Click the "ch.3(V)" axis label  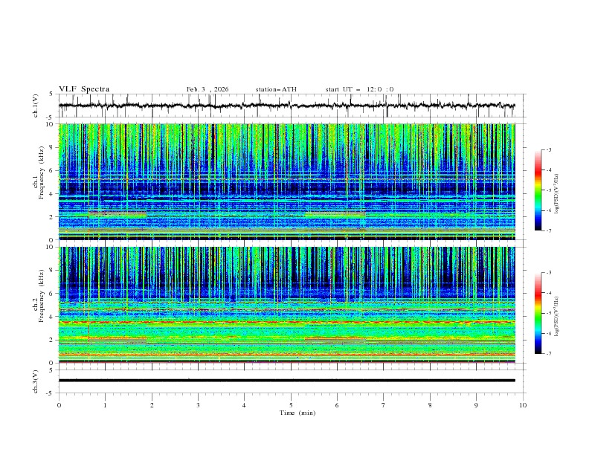(36, 381)
